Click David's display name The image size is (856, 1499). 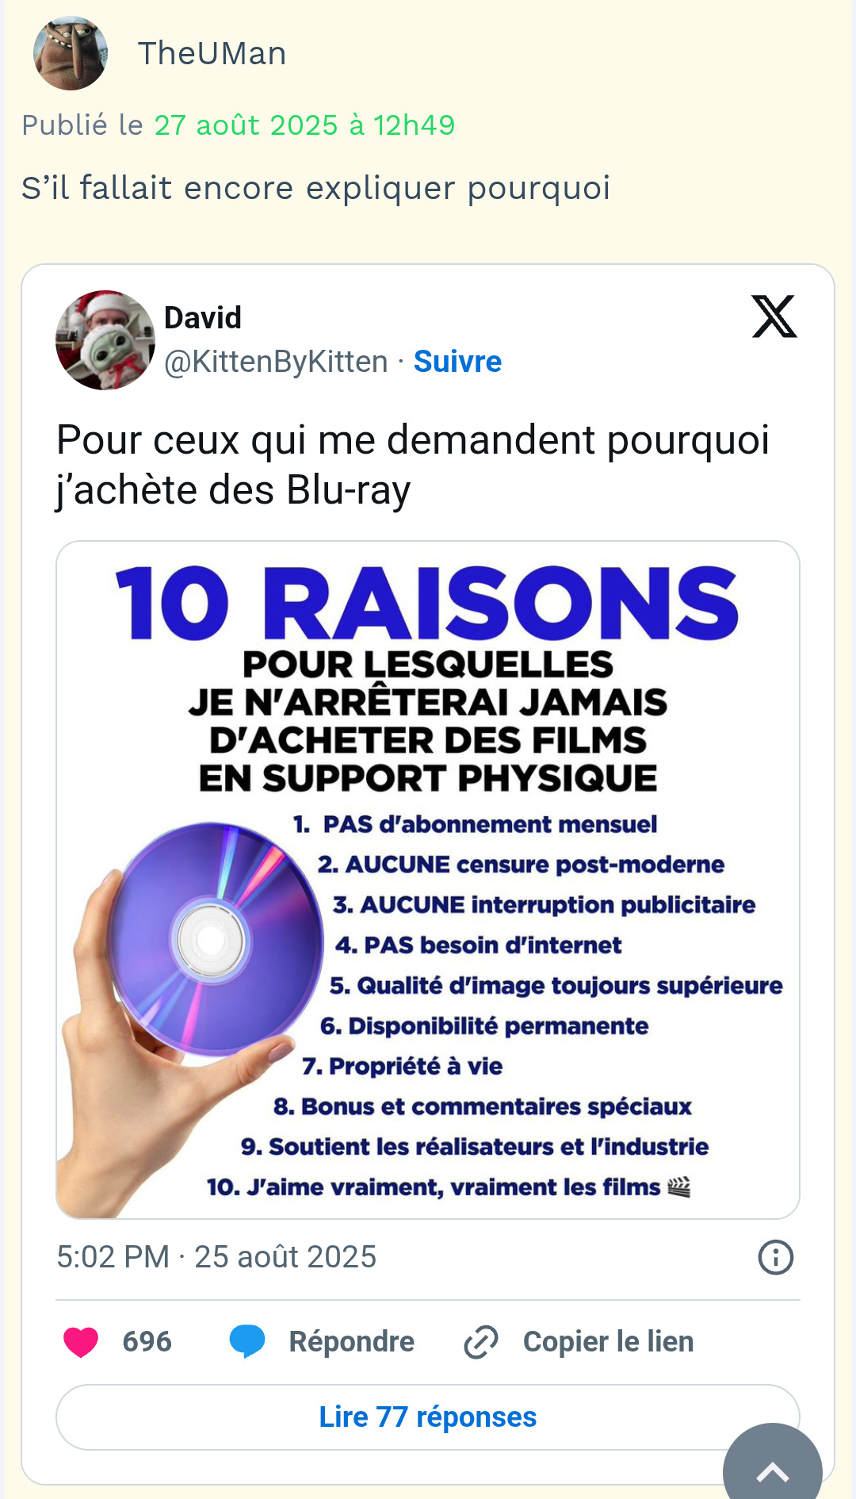tap(203, 318)
